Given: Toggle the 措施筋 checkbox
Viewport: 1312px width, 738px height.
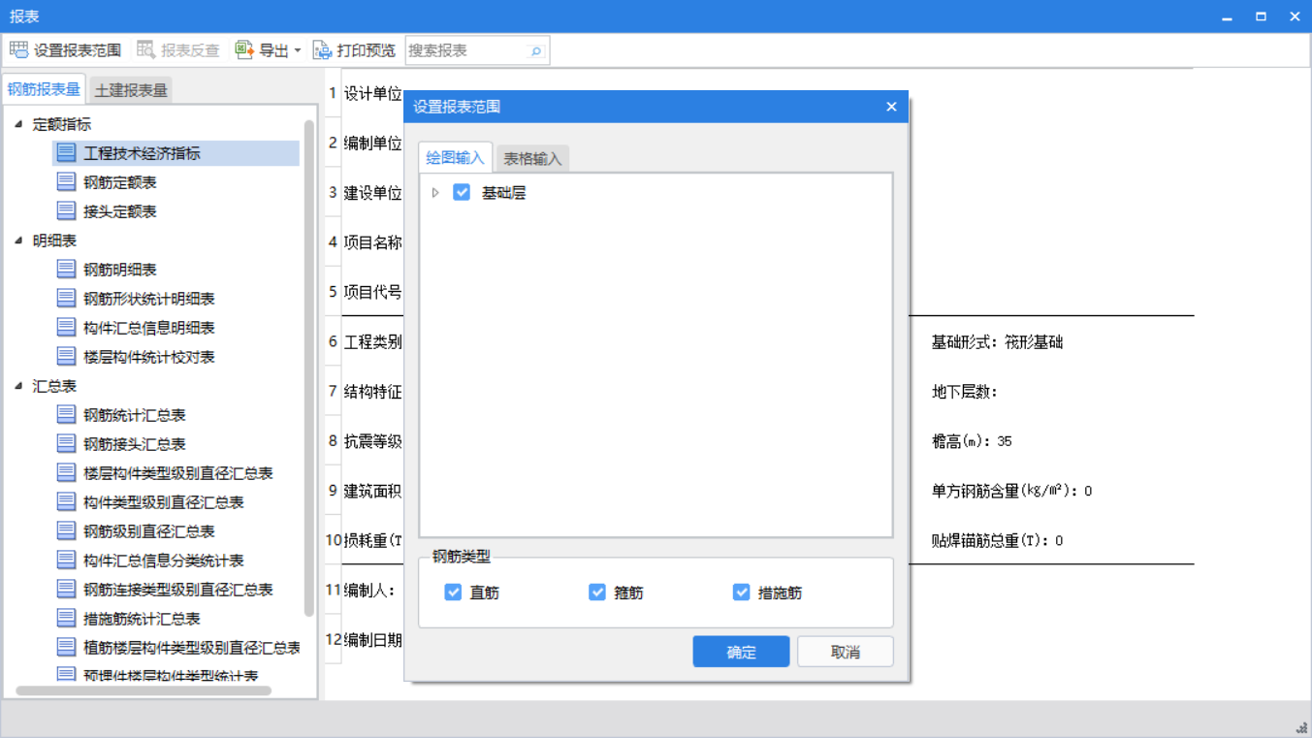Looking at the screenshot, I should 742,592.
